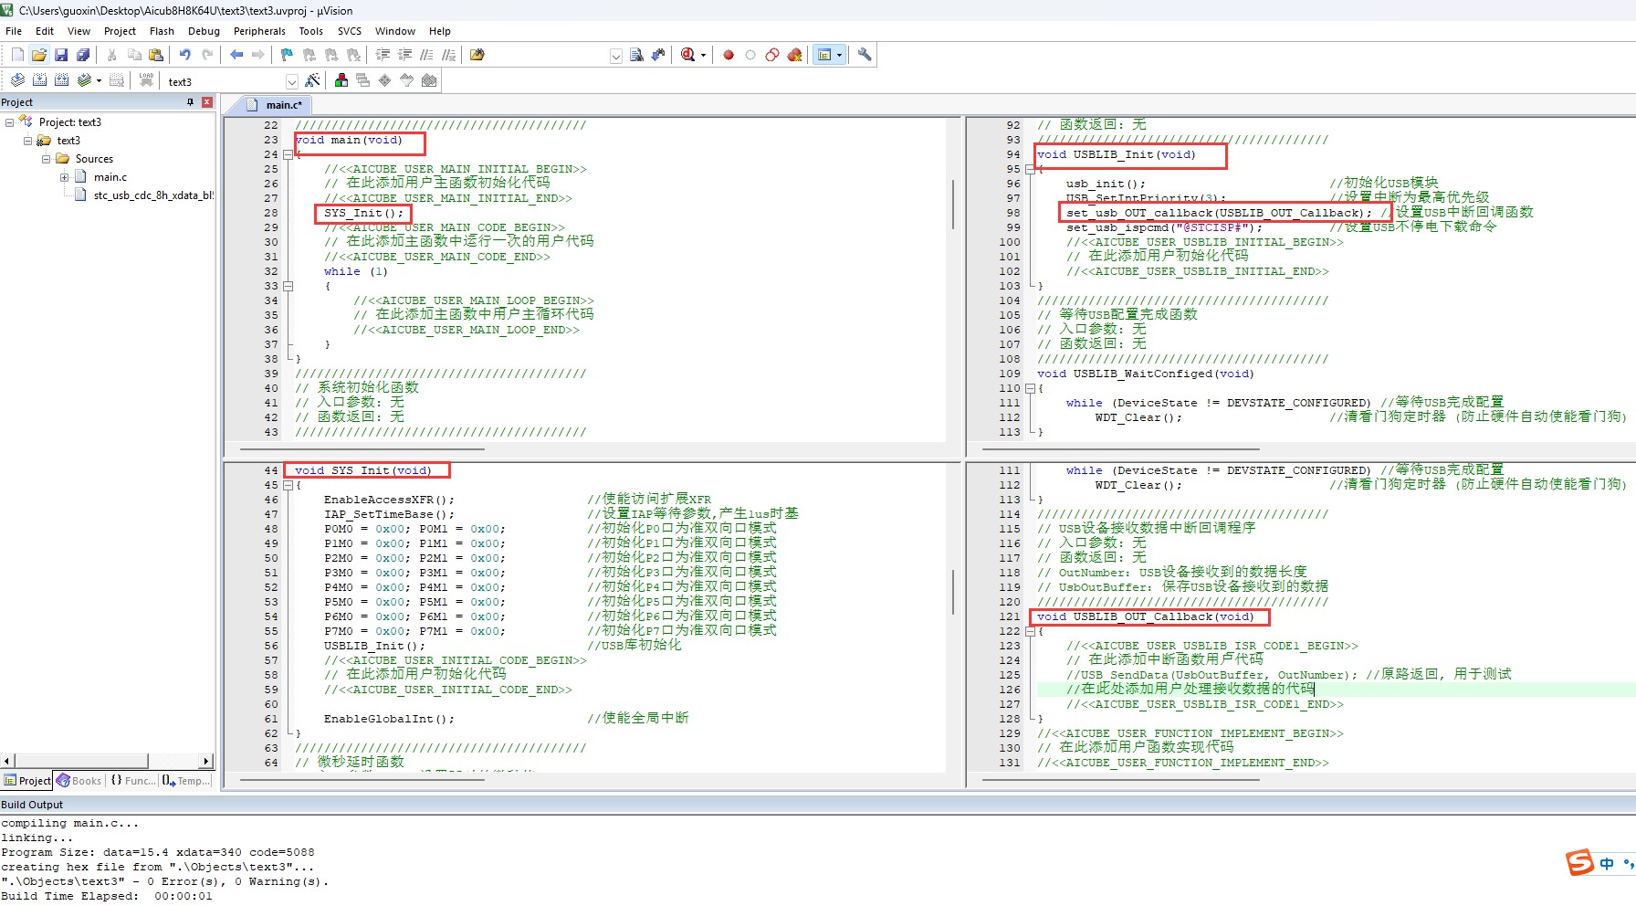Screen dimensions: 1636x906
Task: Pin the Project panel
Action: 190,102
